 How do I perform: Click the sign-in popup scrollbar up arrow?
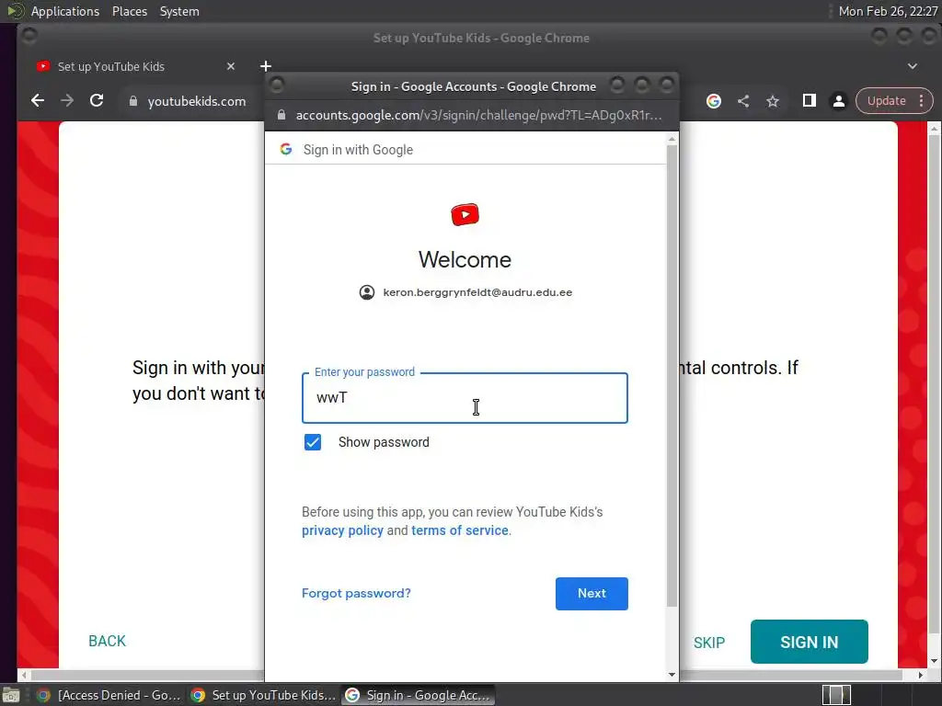[672, 140]
